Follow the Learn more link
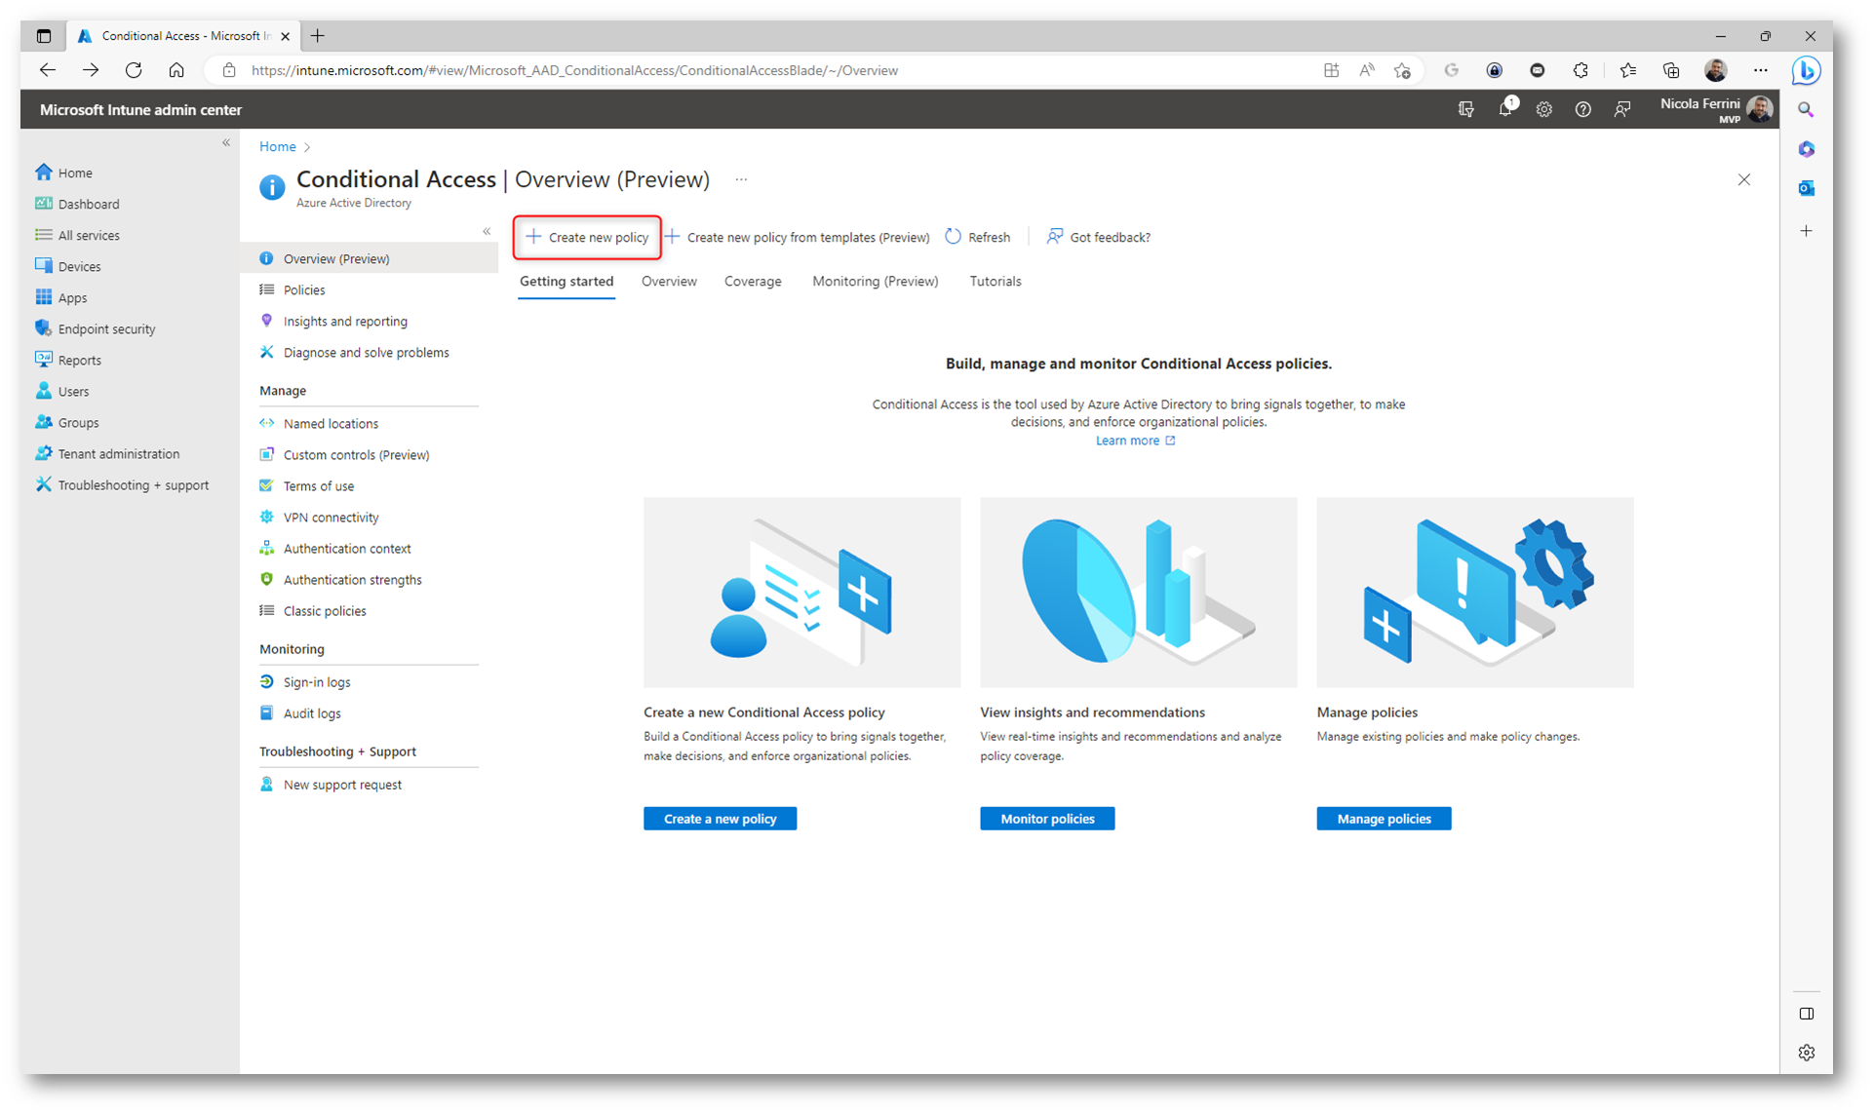The image size is (1874, 1115). click(x=1127, y=441)
